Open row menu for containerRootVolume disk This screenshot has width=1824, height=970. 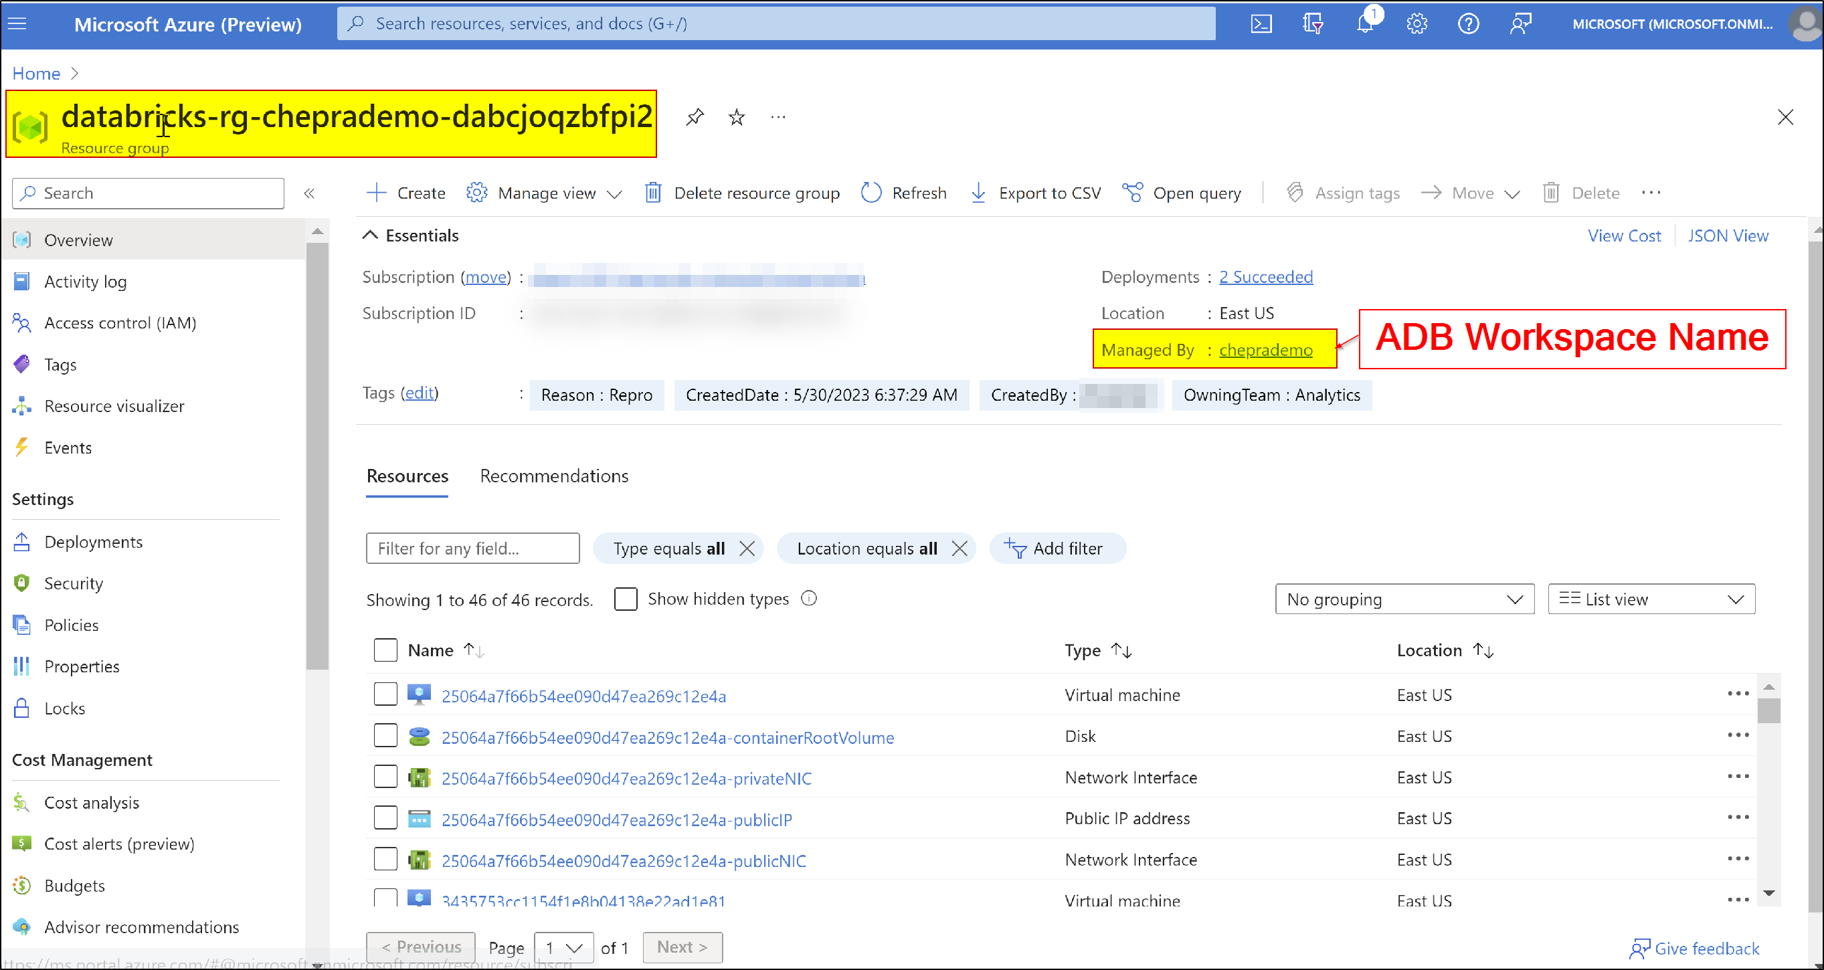point(1738,736)
